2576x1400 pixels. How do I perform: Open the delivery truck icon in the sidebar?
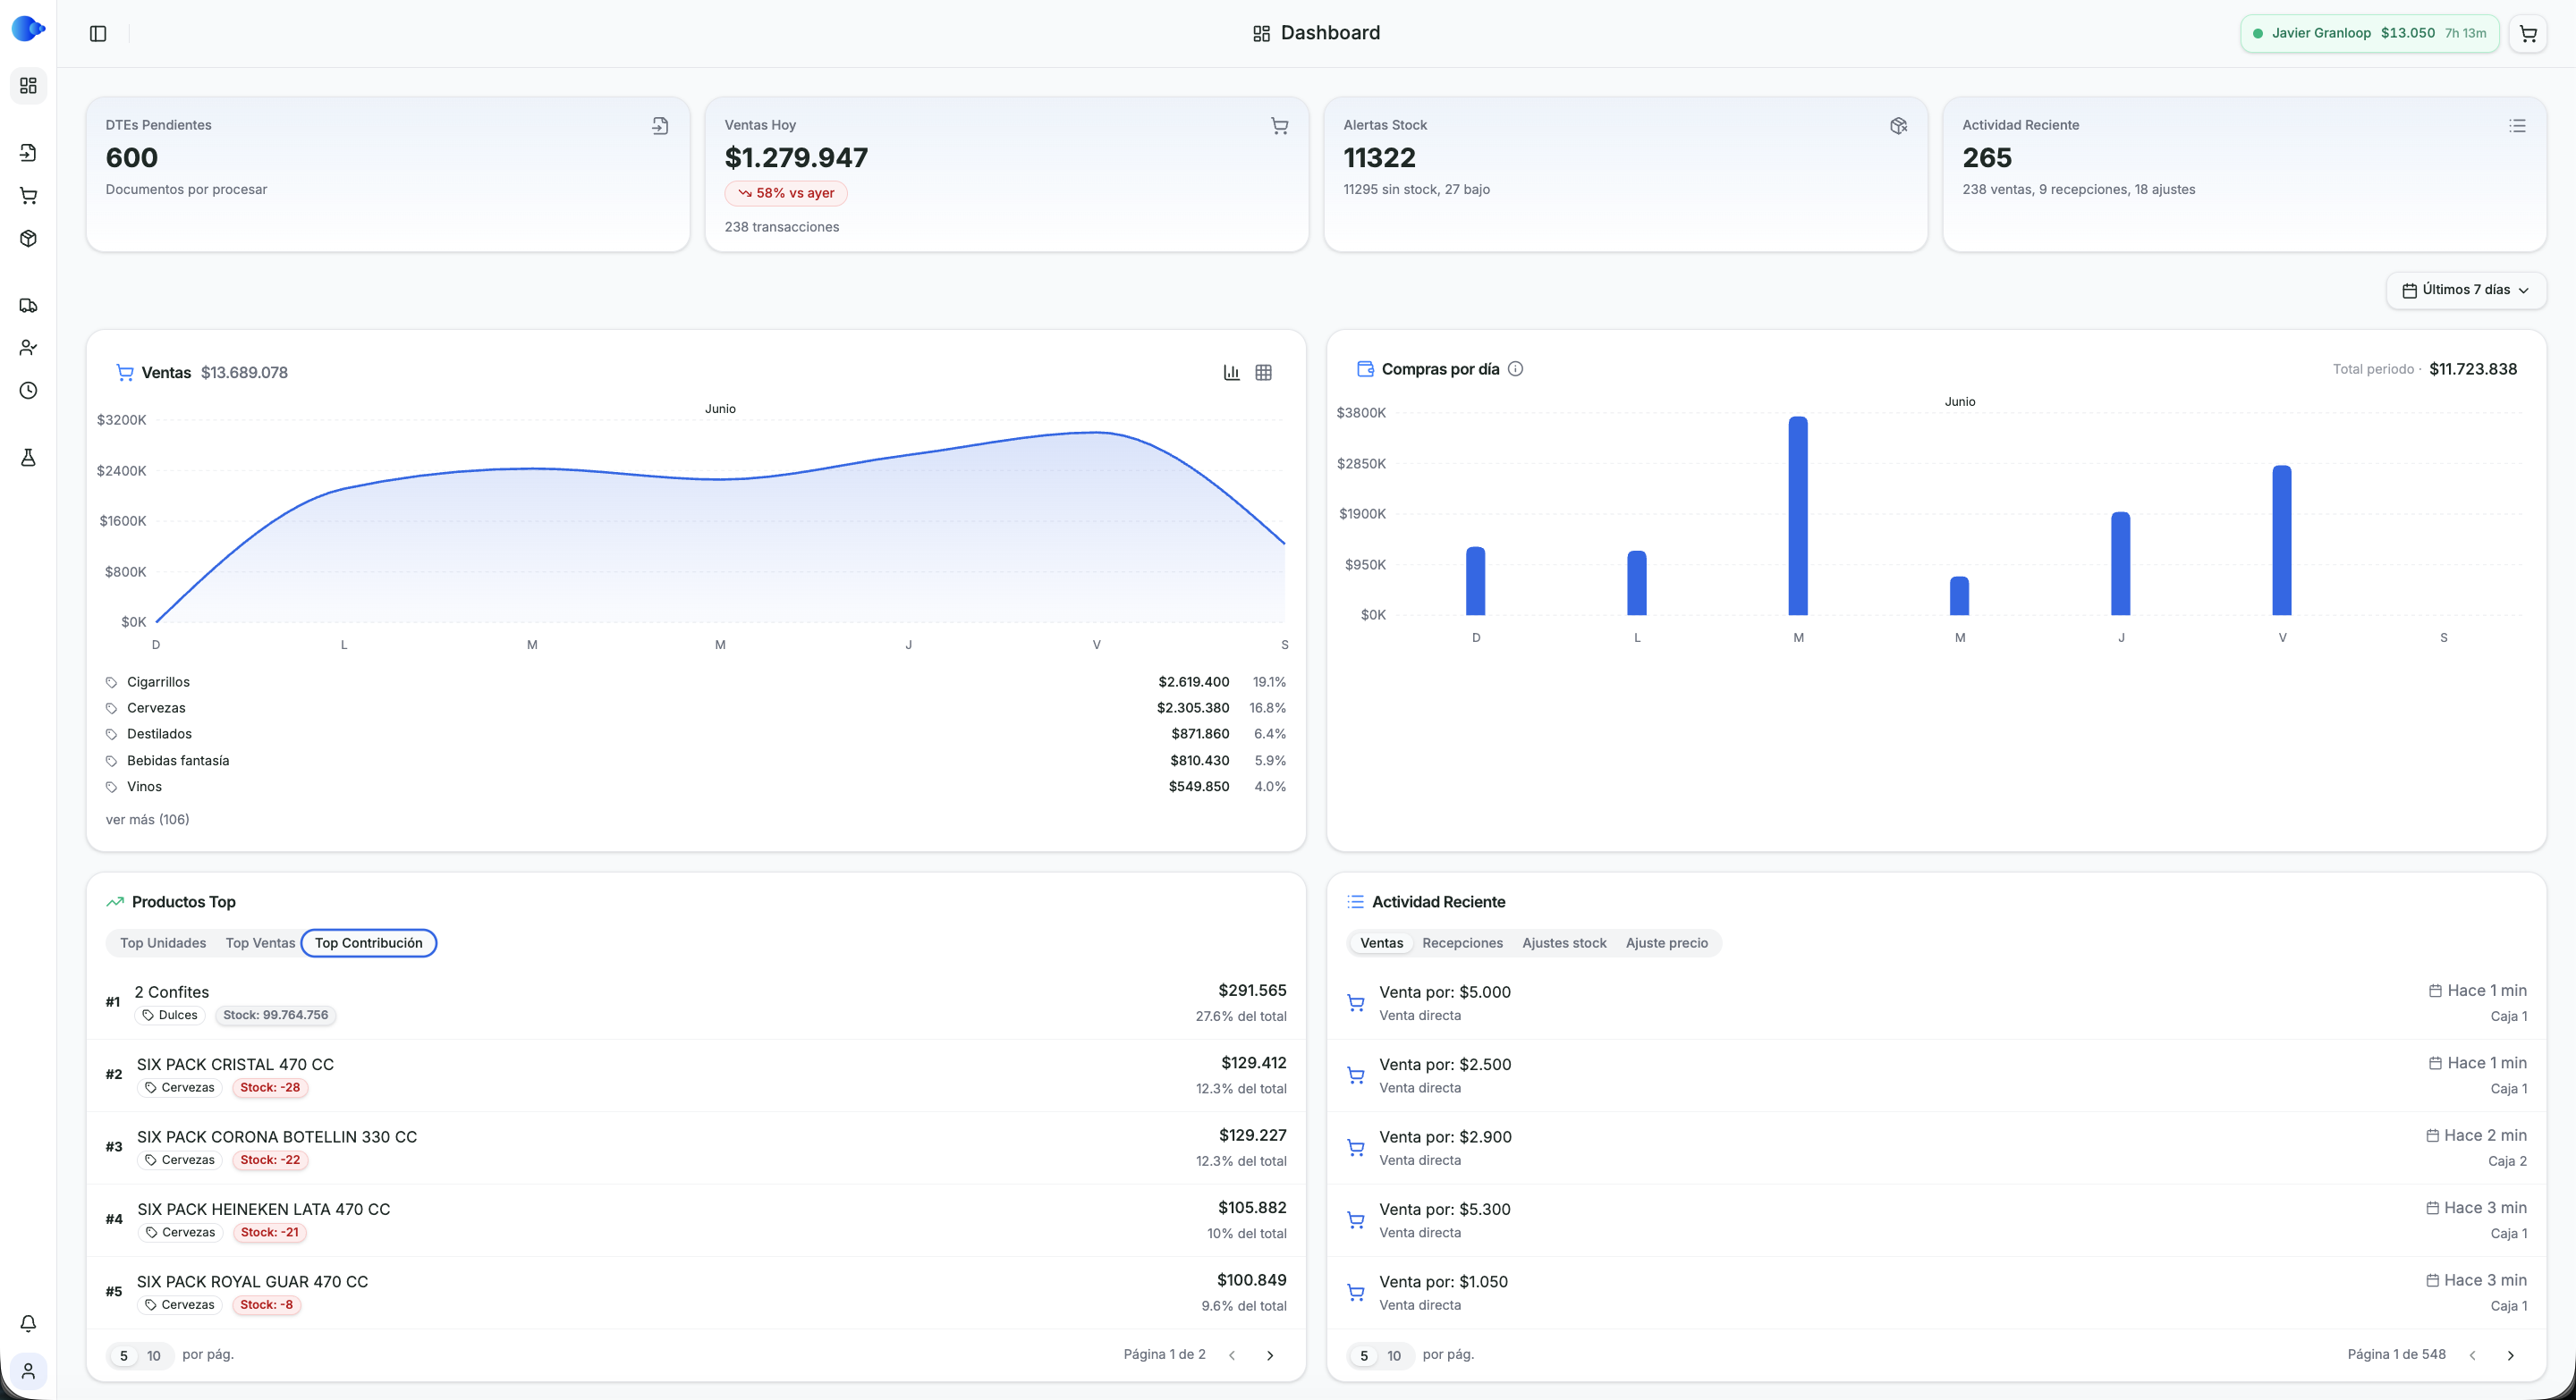[28, 305]
